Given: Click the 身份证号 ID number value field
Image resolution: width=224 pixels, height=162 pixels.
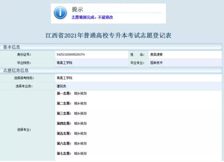Looking at the screenshot, I should click(x=71, y=55).
